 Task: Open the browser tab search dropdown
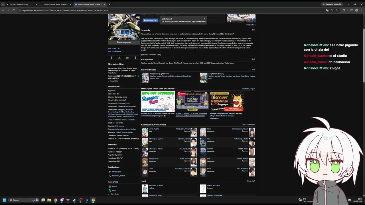pyautogui.click(x=3, y=4)
